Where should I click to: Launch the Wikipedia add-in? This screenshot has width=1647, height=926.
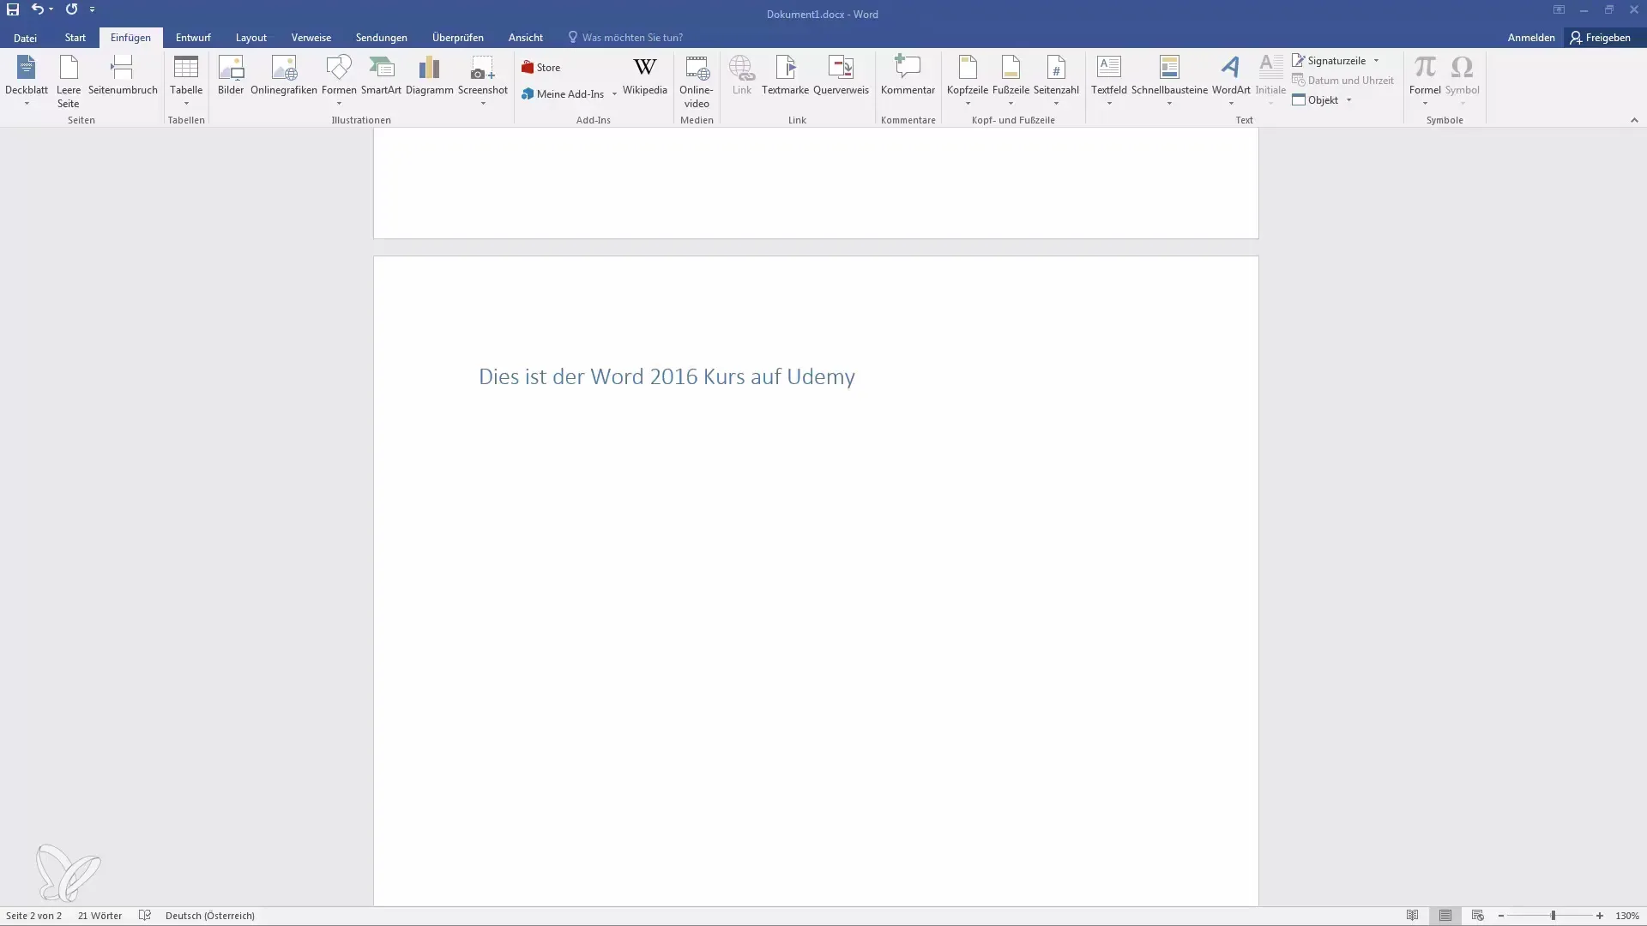(x=644, y=75)
